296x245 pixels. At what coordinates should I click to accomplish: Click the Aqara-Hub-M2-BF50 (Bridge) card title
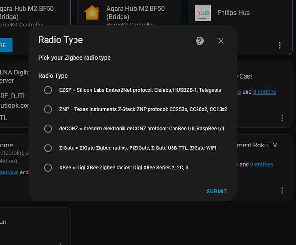click(x=136, y=13)
